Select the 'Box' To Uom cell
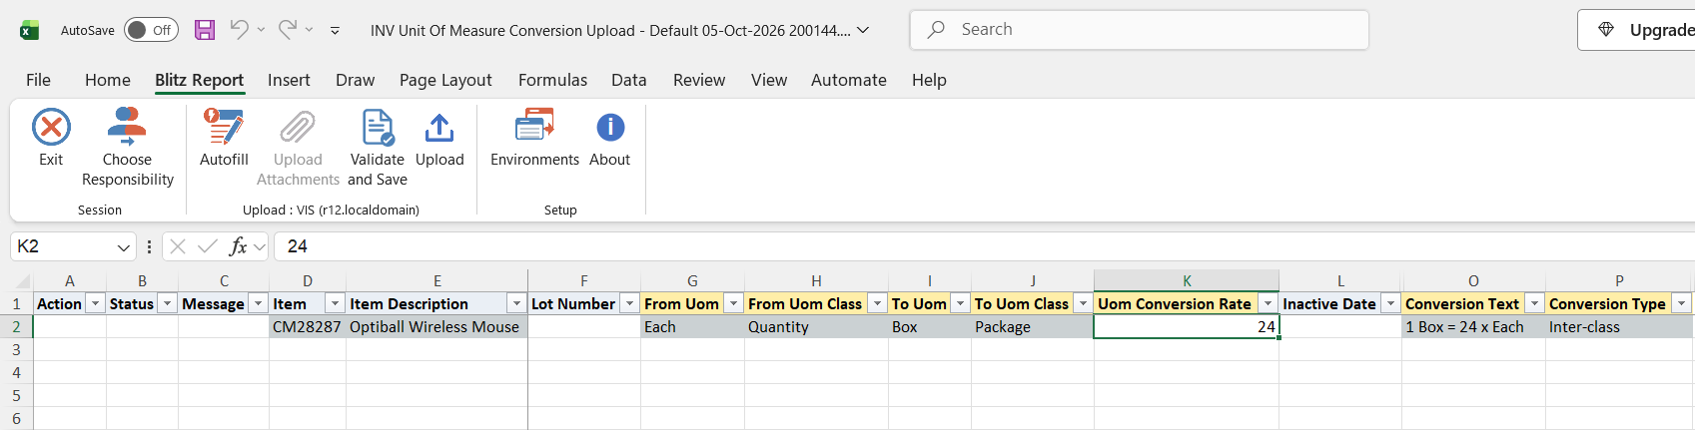The image size is (1695, 430). pos(929,327)
